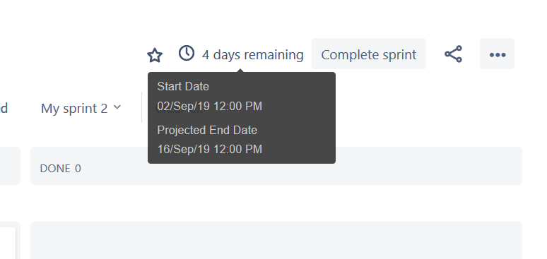Click the empty Done column area

[x=276, y=241]
